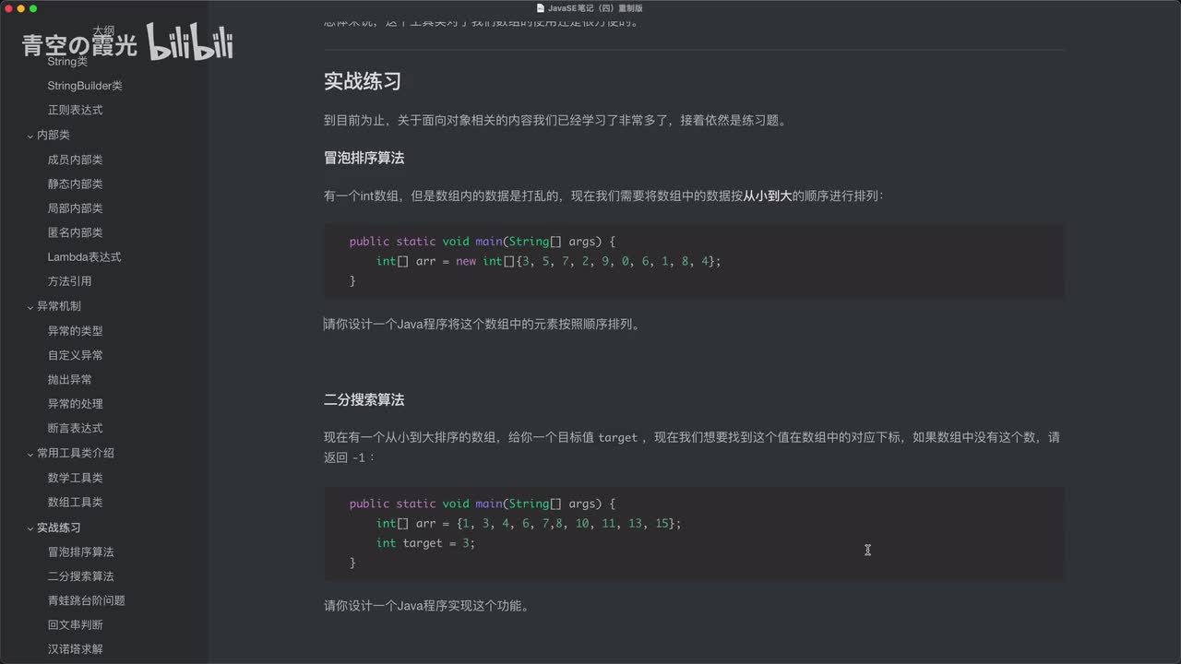The image size is (1181, 664).
Task: Click the bold 从小到大 text
Action: (768, 196)
